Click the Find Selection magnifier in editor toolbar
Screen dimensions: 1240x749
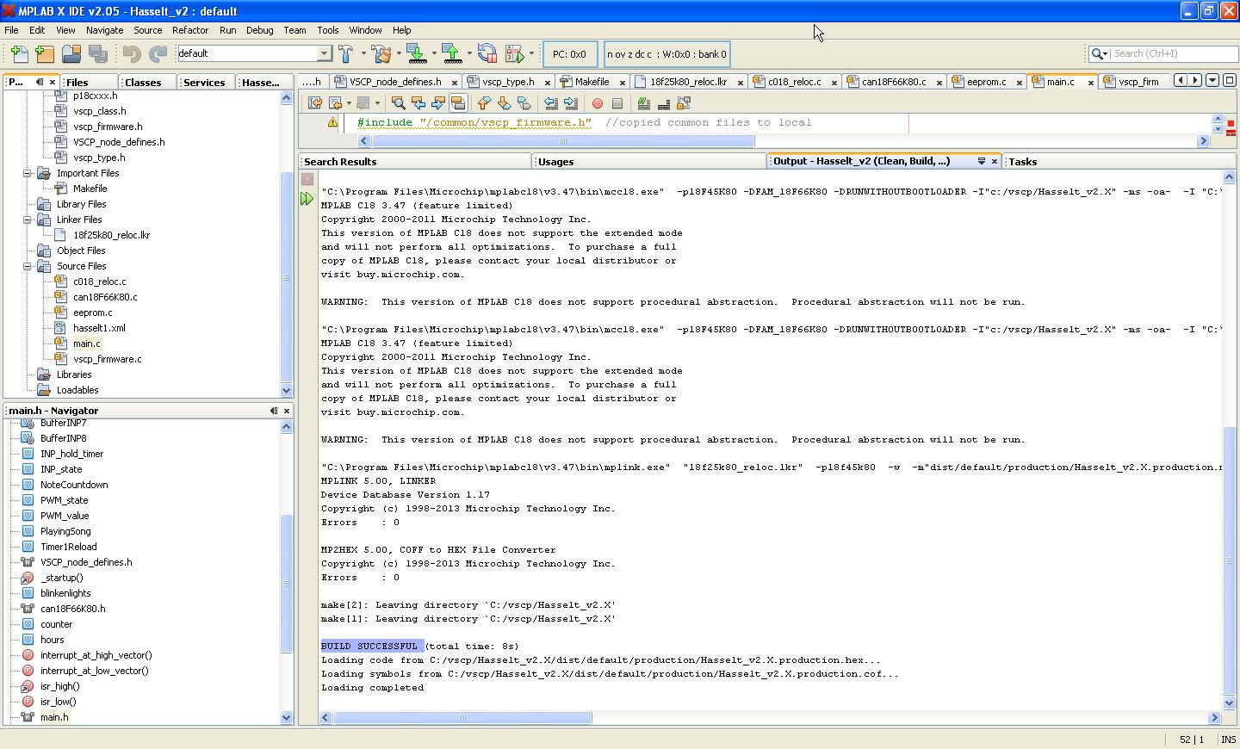[x=398, y=103]
